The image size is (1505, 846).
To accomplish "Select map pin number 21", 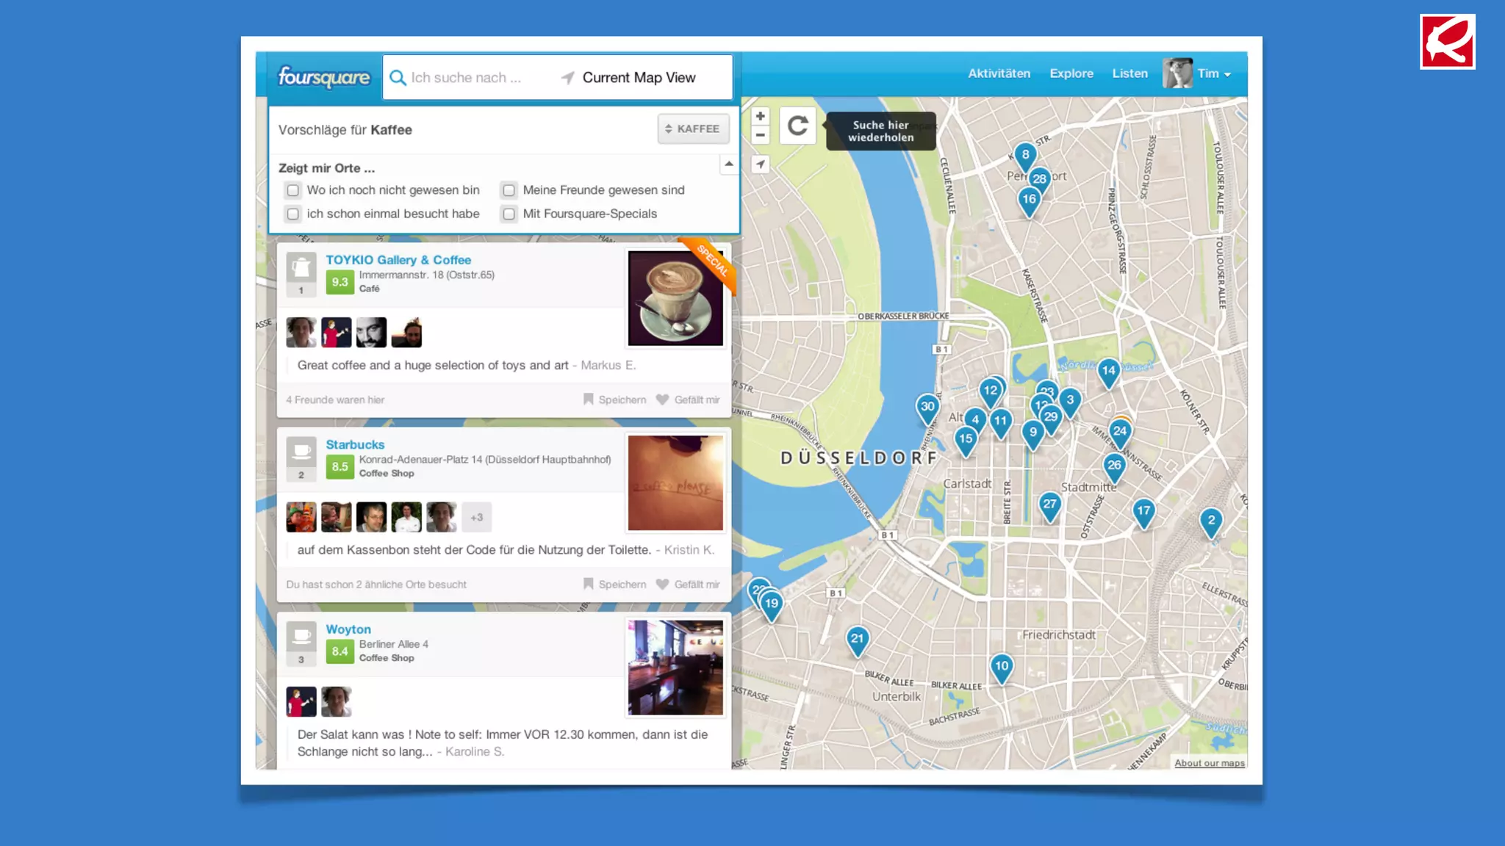I will point(857,639).
